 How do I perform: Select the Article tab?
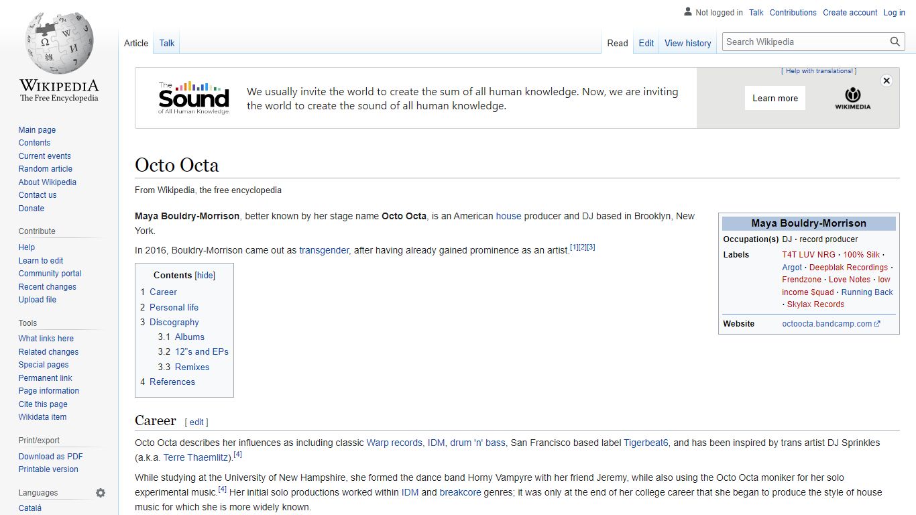[136, 43]
